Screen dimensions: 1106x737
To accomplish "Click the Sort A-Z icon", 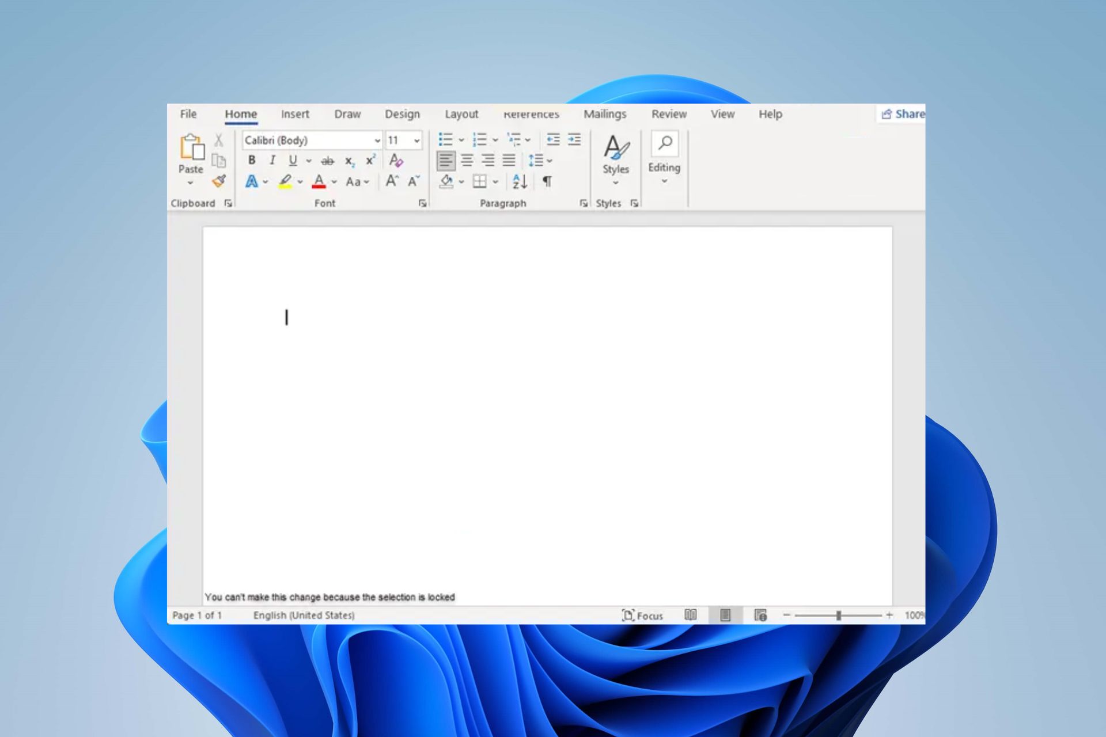I will pos(520,182).
